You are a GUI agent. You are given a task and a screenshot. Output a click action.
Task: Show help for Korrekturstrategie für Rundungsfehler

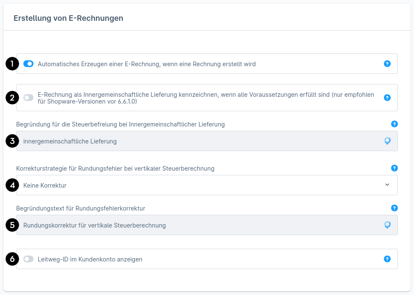click(x=394, y=168)
